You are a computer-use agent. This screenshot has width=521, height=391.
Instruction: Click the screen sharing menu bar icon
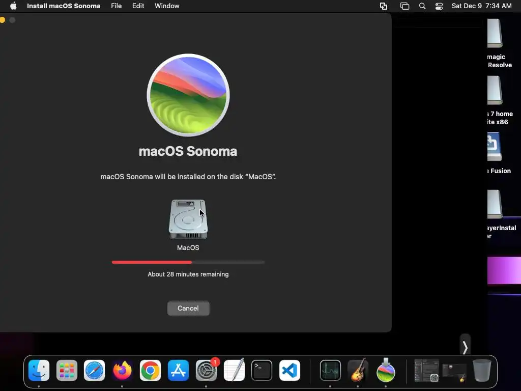click(x=384, y=6)
